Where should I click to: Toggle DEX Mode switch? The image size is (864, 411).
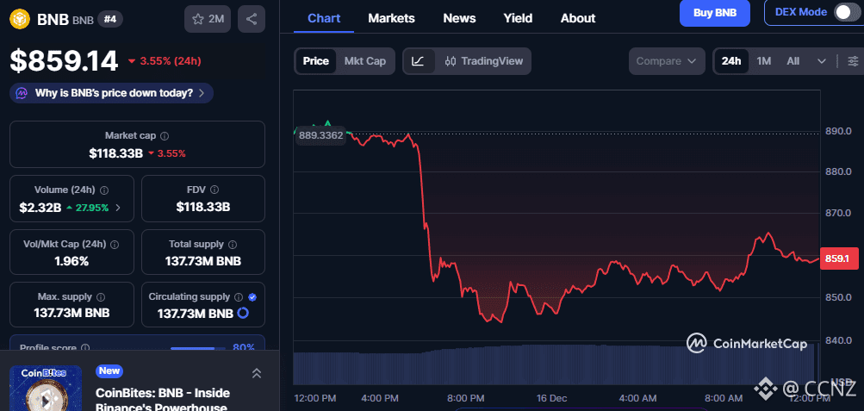click(847, 12)
